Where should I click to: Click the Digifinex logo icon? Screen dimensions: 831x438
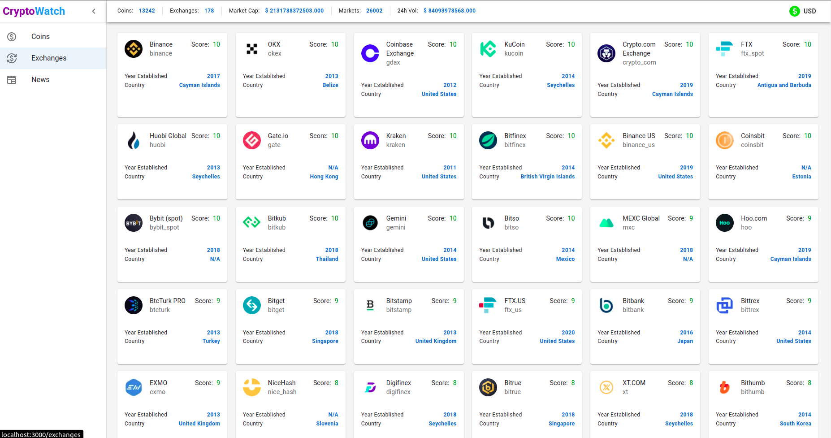370,387
